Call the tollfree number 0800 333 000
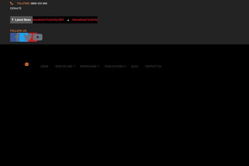The width and height of the screenshot is (249, 166). pyautogui.click(x=39, y=3)
